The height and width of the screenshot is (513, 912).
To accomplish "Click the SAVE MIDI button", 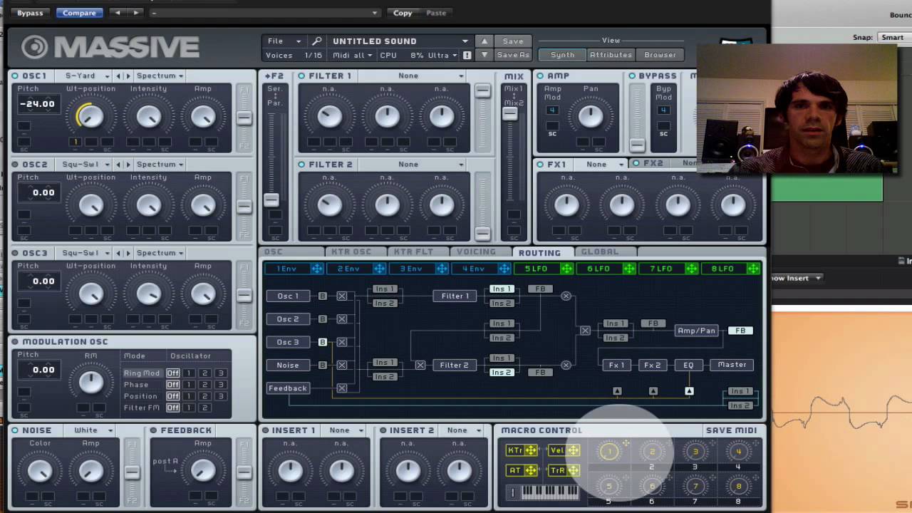I will pyautogui.click(x=731, y=430).
